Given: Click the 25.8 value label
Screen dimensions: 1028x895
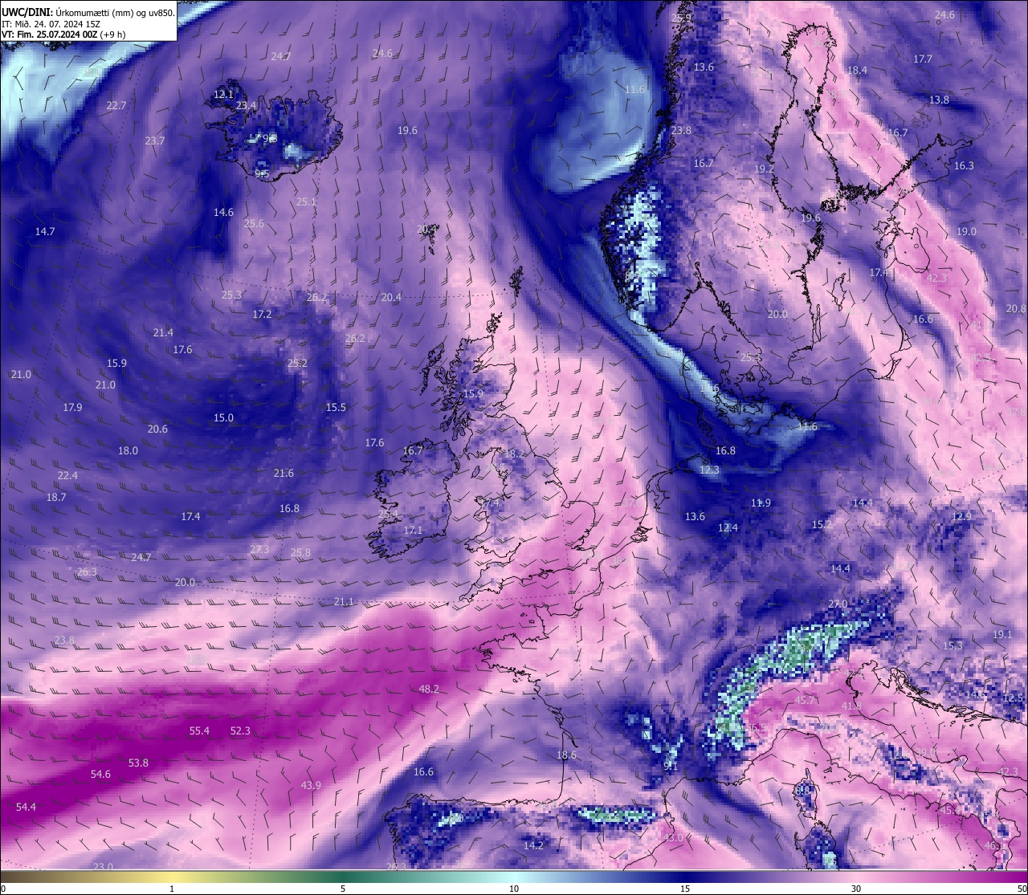Looking at the screenshot, I should click(x=300, y=552).
